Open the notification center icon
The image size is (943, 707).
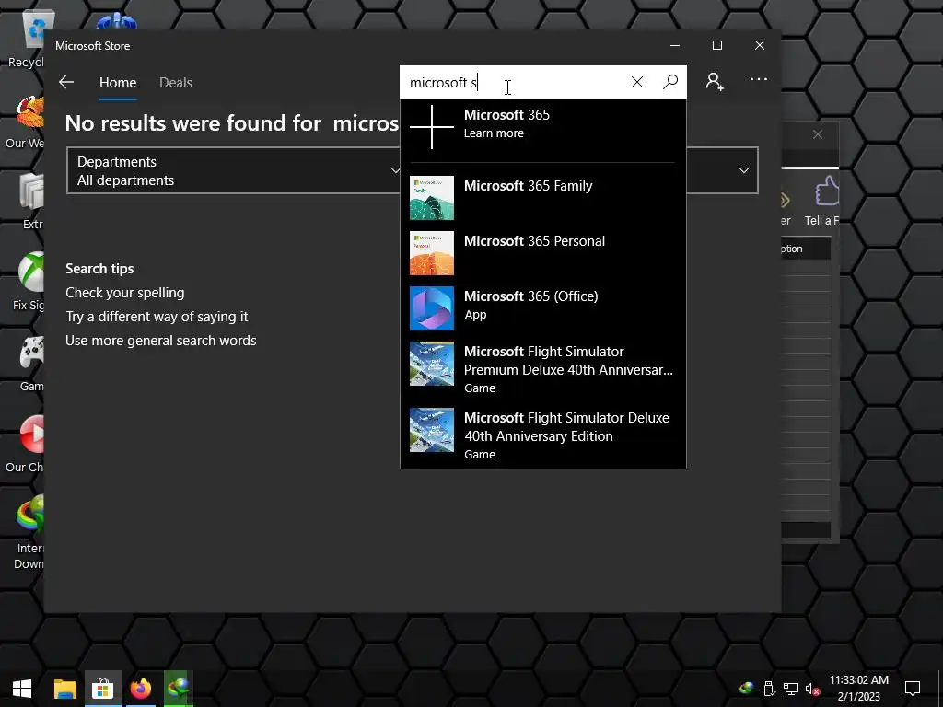tap(913, 689)
